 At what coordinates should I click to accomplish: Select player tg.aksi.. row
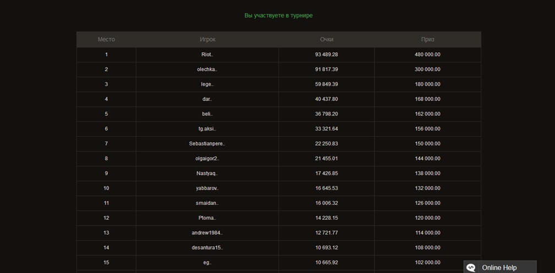coord(207,129)
